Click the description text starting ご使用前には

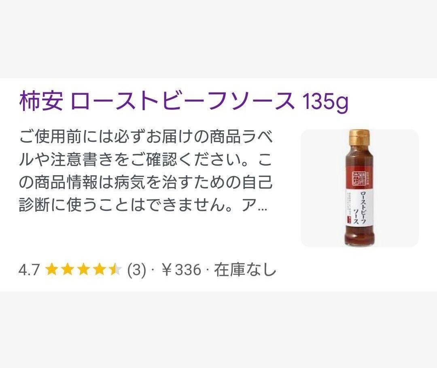pos(146,171)
